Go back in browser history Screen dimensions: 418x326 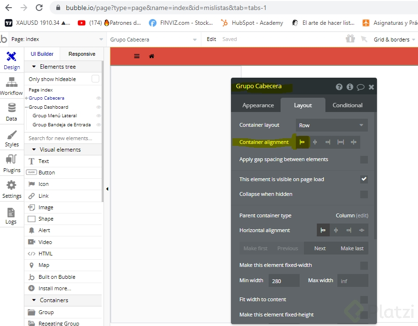tap(9, 8)
